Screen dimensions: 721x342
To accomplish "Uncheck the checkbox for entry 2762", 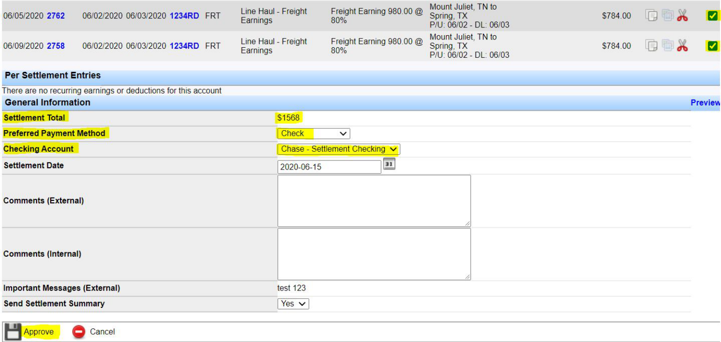I will [x=713, y=16].
